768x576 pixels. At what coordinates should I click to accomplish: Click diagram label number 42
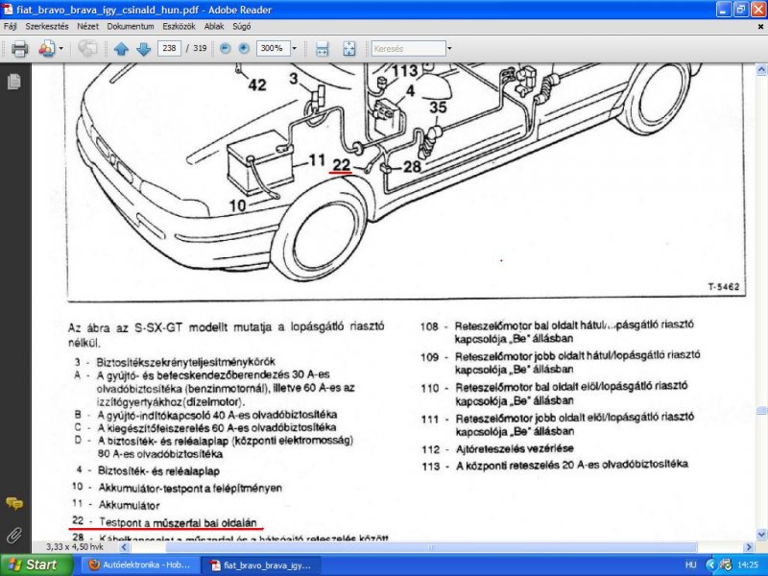[x=256, y=85]
